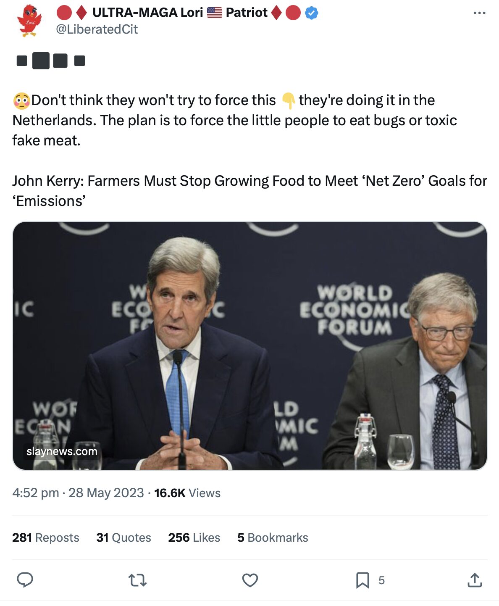Open the slaynews.com article image card
Viewport: 499px width, 606px height.
(x=250, y=345)
